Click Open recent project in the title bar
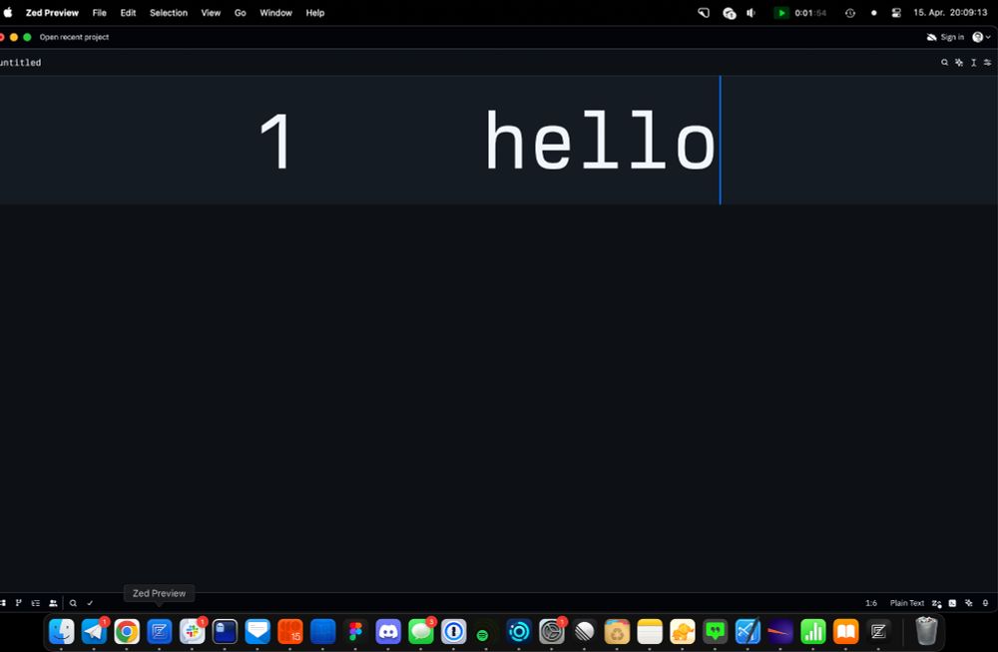 click(x=74, y=37)
